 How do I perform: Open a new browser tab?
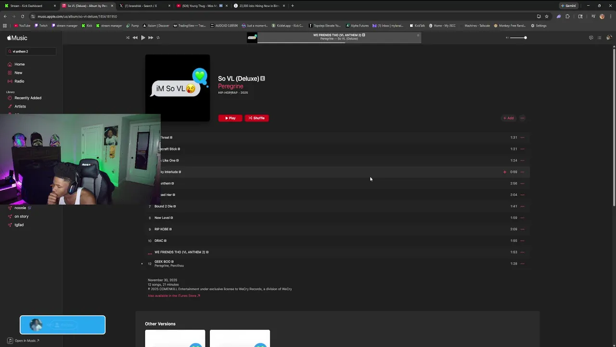coord(293,6)
